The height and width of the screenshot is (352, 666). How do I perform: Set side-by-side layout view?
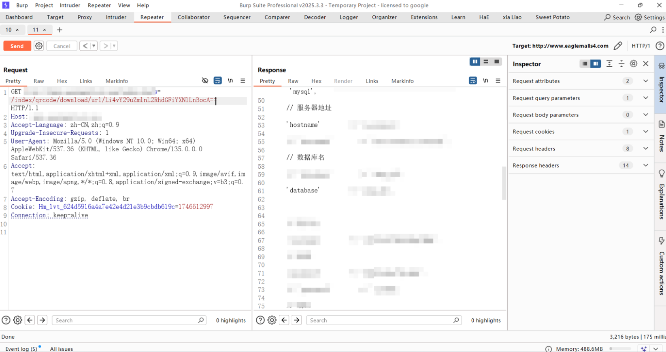tap(475, 61)
